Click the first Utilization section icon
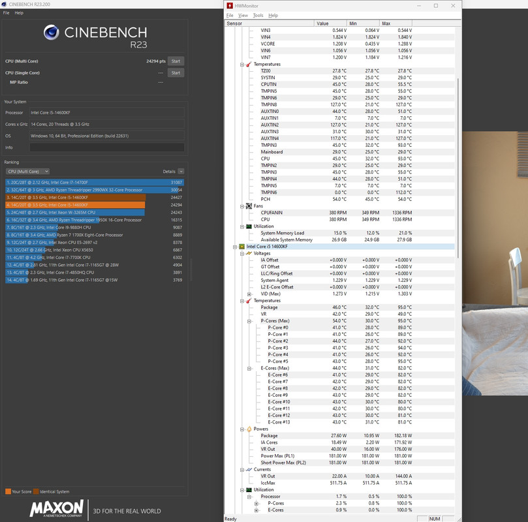Screen dimensions: 528x522 249,226
